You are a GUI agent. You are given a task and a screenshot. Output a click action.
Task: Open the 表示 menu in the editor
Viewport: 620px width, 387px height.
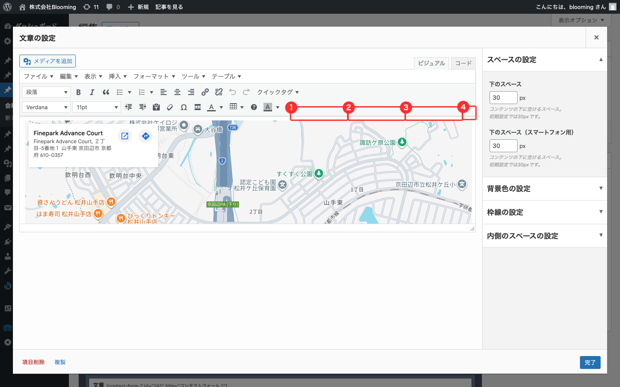click(93, 76)
